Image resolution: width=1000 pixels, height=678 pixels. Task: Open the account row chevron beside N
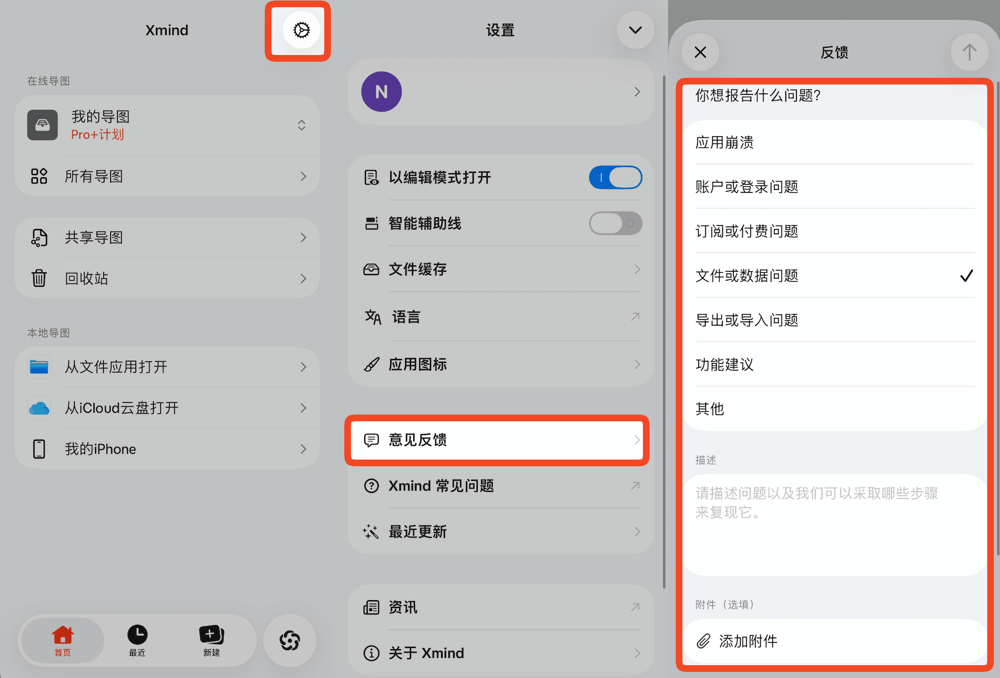(637, 92)
